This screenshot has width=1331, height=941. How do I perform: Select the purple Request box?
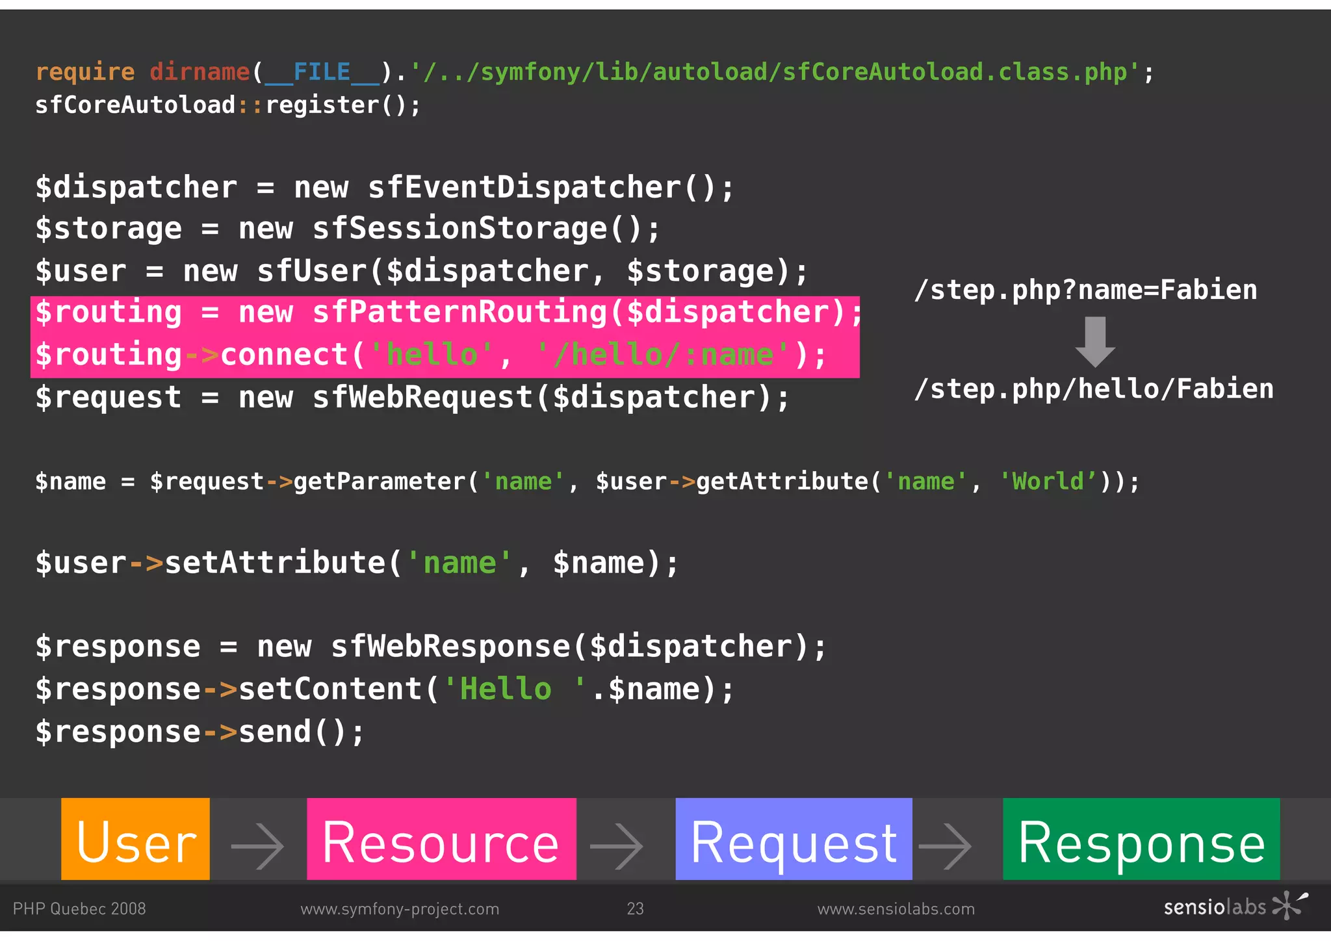click(794, 839)
